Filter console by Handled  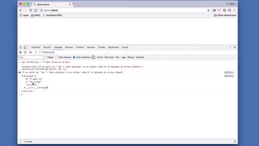point(140,57)
